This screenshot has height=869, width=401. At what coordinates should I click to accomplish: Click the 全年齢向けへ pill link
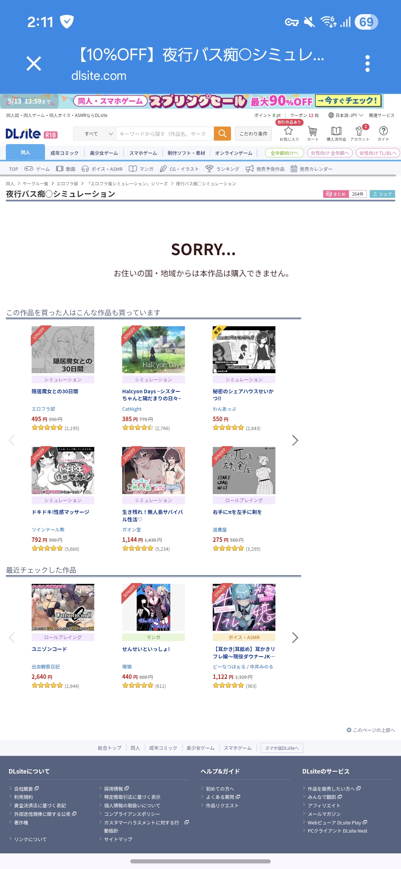tap(284, 153)
